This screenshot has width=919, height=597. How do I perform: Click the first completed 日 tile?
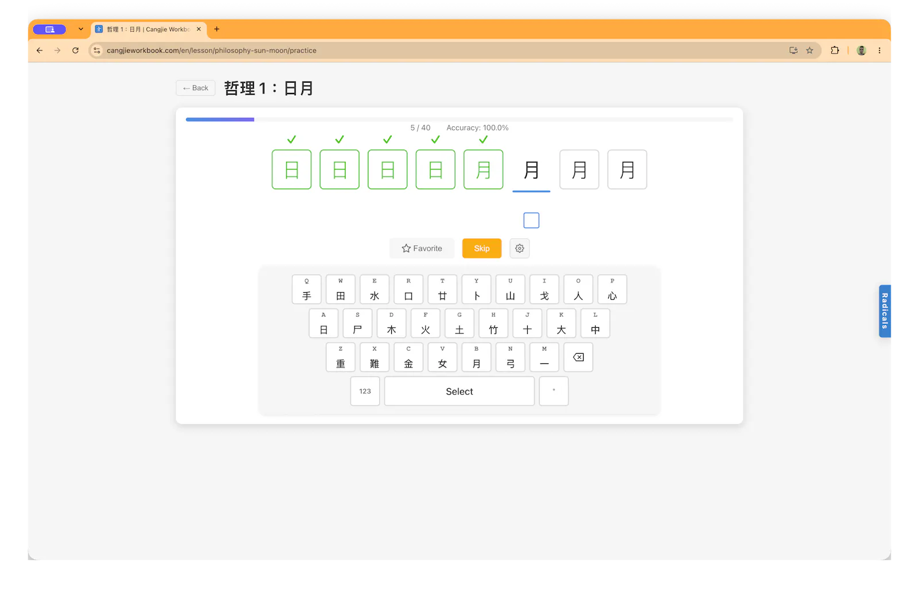click(292, 169)
